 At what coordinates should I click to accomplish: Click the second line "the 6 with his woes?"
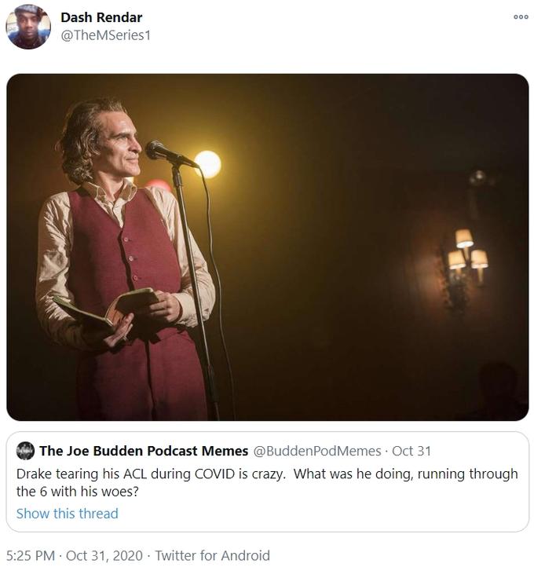pos(78,492)
